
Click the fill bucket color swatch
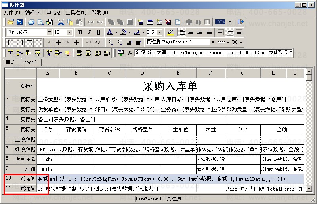[124, 32]
